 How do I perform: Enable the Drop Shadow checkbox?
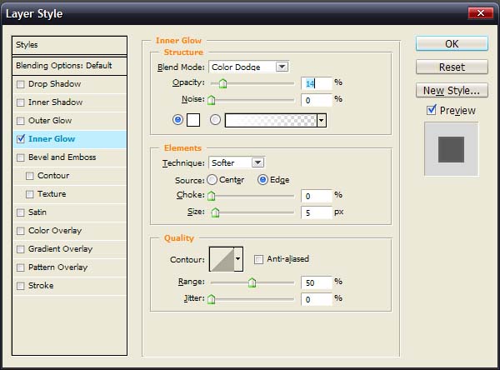click(20, 84)
